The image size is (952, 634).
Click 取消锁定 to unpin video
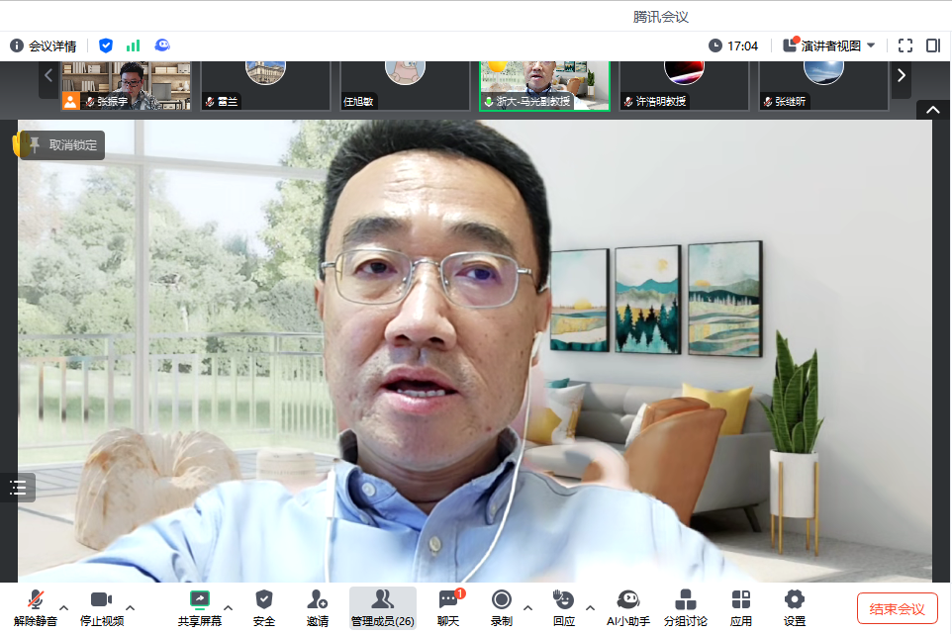pyautogui.click(x=62, y=145)
